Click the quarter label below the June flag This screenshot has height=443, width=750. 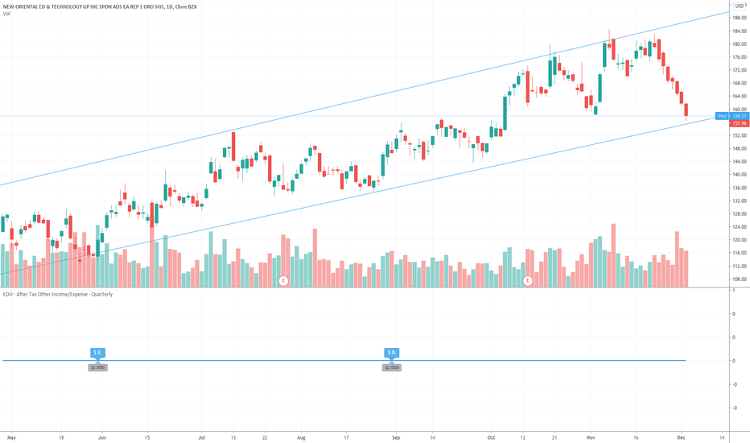pos(97,368)
